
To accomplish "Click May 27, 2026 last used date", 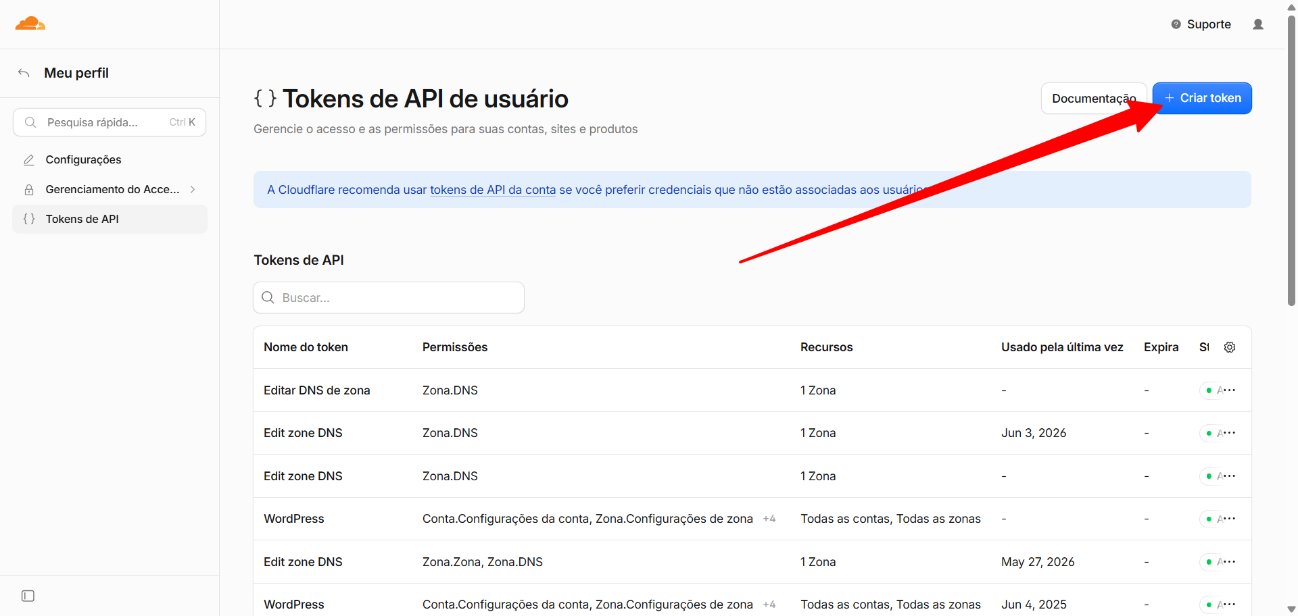I will 1038,562.
